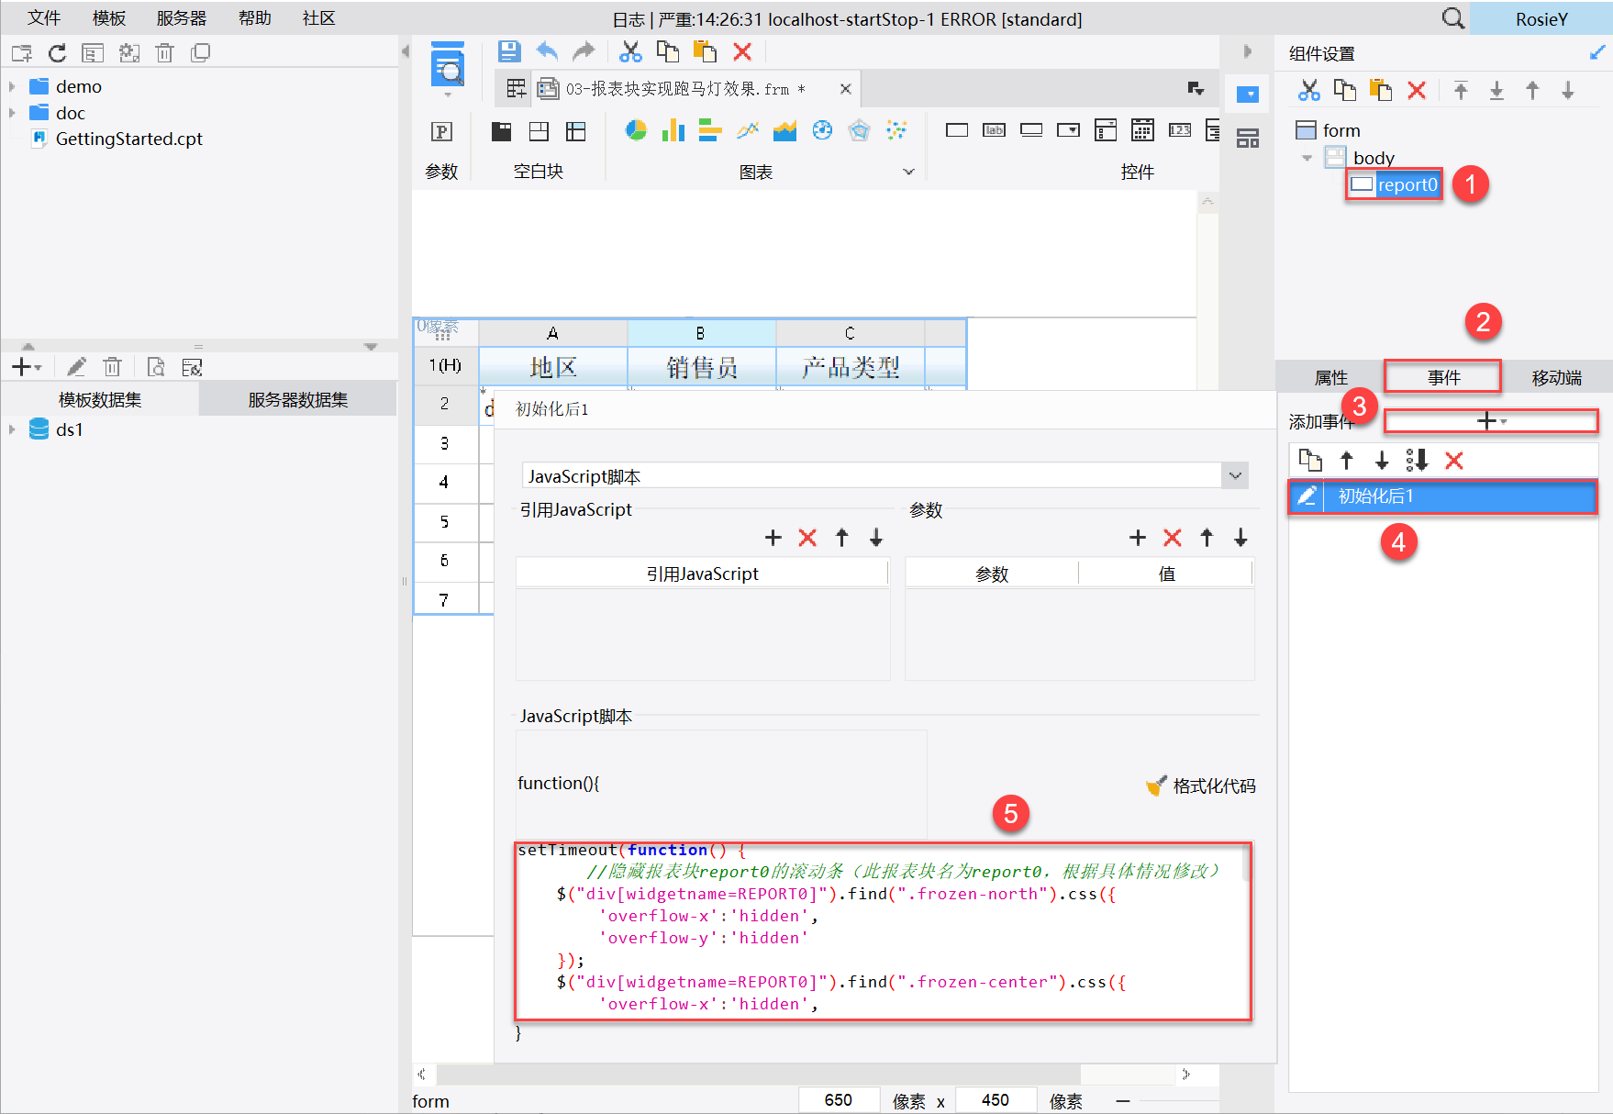Expand the demo folder

pos(12,86)
